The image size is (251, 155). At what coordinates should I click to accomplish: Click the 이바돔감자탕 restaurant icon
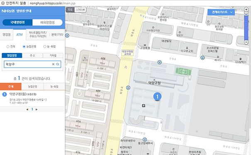(x=153, y=27)
